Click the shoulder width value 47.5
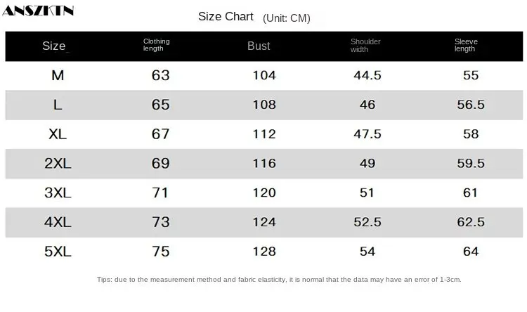Screen dimensions: 527x312 367,134
